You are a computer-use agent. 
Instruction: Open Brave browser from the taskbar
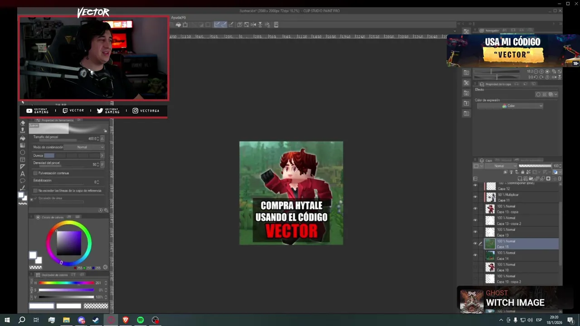(126, 320)
